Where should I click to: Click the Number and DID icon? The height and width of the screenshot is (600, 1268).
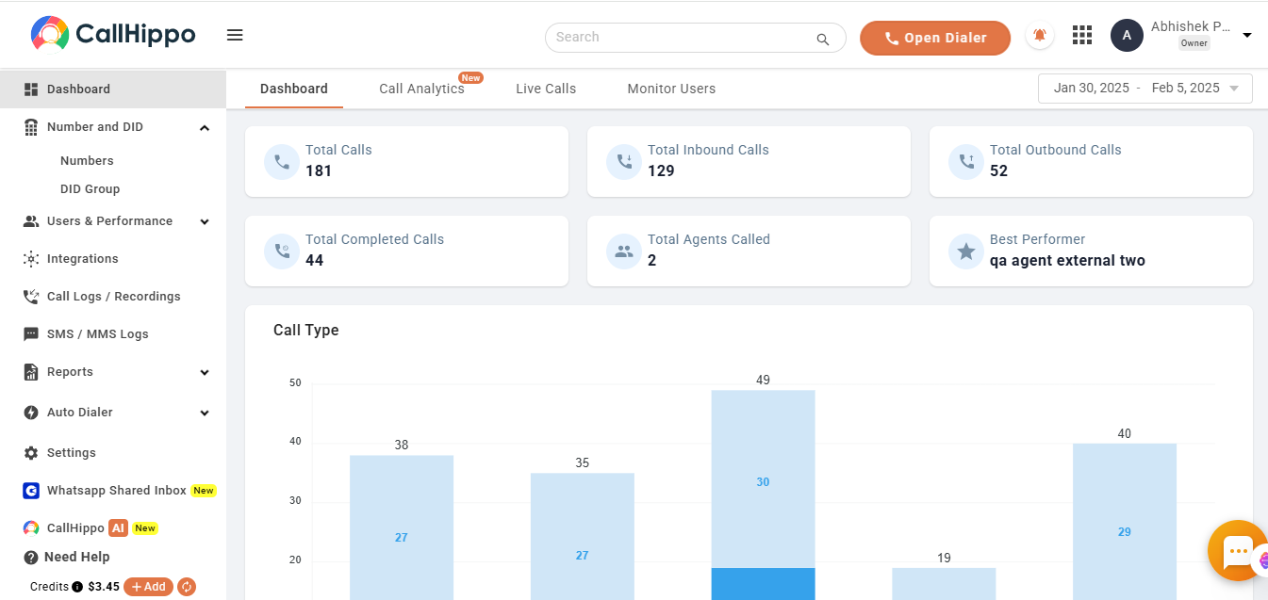click(x=30, y=127)
